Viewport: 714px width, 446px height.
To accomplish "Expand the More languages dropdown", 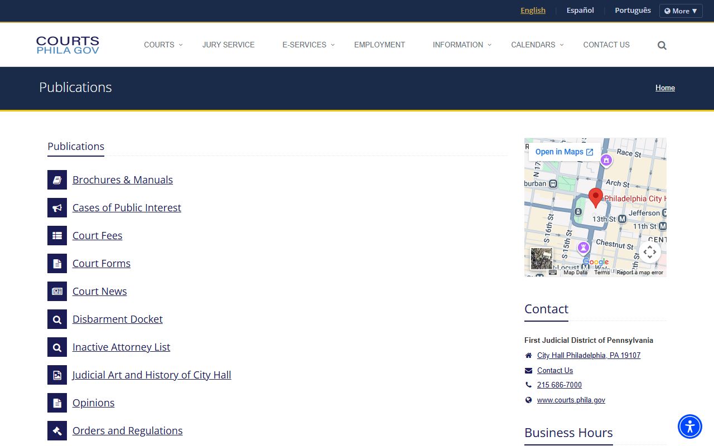I will coord(681,11).
